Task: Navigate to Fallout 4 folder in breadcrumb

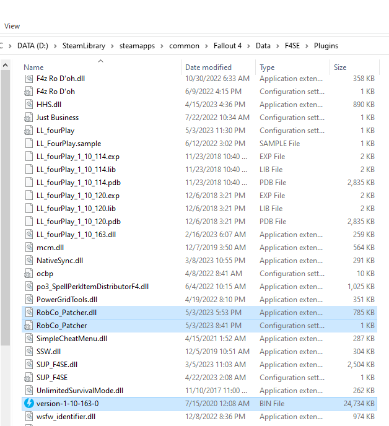Action: coord(227,46)
